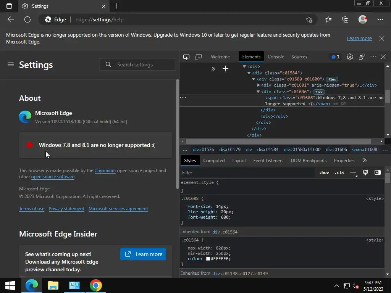Toggle the computed styles sidebar
391x293 pixels.
[378, 172]
